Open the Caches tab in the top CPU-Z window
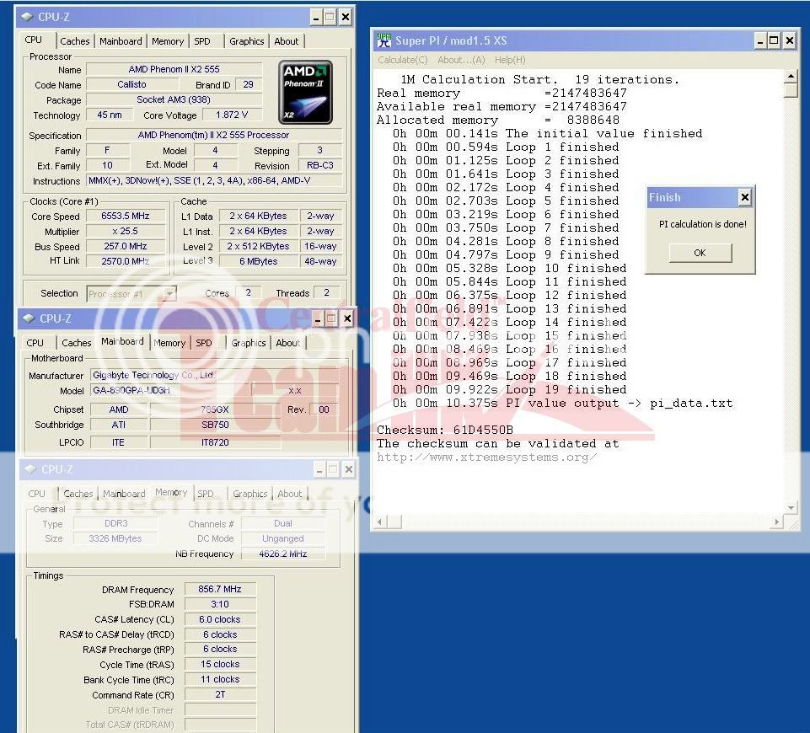Image resolution: width=810 pixels, height=733 pixels. 75,41
